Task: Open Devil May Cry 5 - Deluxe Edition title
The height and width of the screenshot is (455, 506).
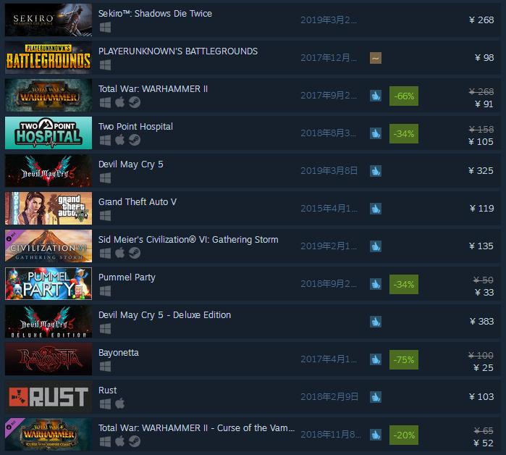Action: pyautogui.click(x=164, y=315)
